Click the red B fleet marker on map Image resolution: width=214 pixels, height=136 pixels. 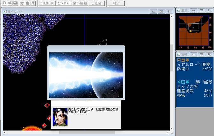[x=47, y=105]
